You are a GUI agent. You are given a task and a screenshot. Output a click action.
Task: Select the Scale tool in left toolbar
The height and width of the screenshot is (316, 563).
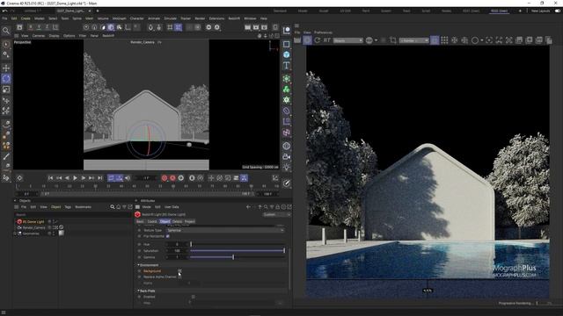[6, 90]
